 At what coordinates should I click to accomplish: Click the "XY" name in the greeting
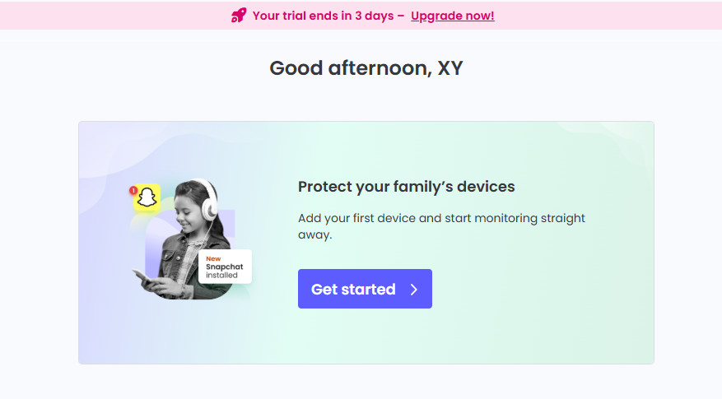[x=450, y=68]
